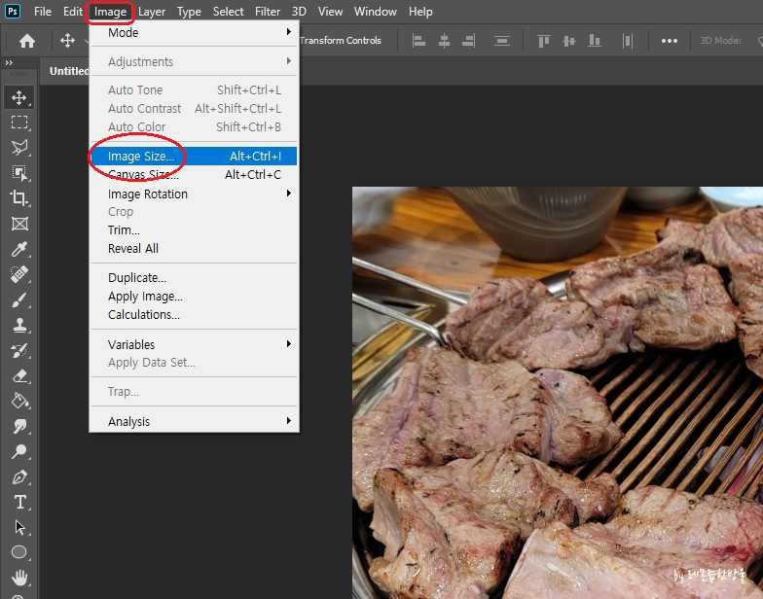The image size is (763, 599).
Task: Select the Spot Healing Brush tool
Action: 19,274
